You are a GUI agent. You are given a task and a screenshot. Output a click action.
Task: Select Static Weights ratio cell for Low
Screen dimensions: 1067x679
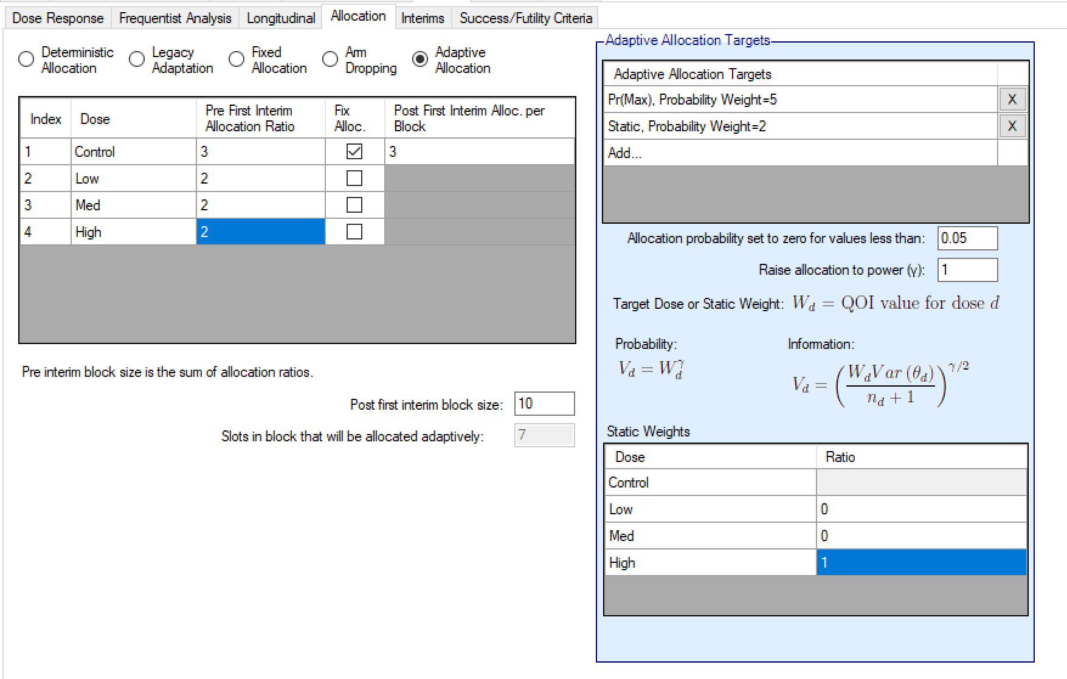point(920,509)
